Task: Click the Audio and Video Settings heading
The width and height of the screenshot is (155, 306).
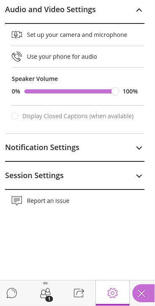Action: tap(50, 9)
